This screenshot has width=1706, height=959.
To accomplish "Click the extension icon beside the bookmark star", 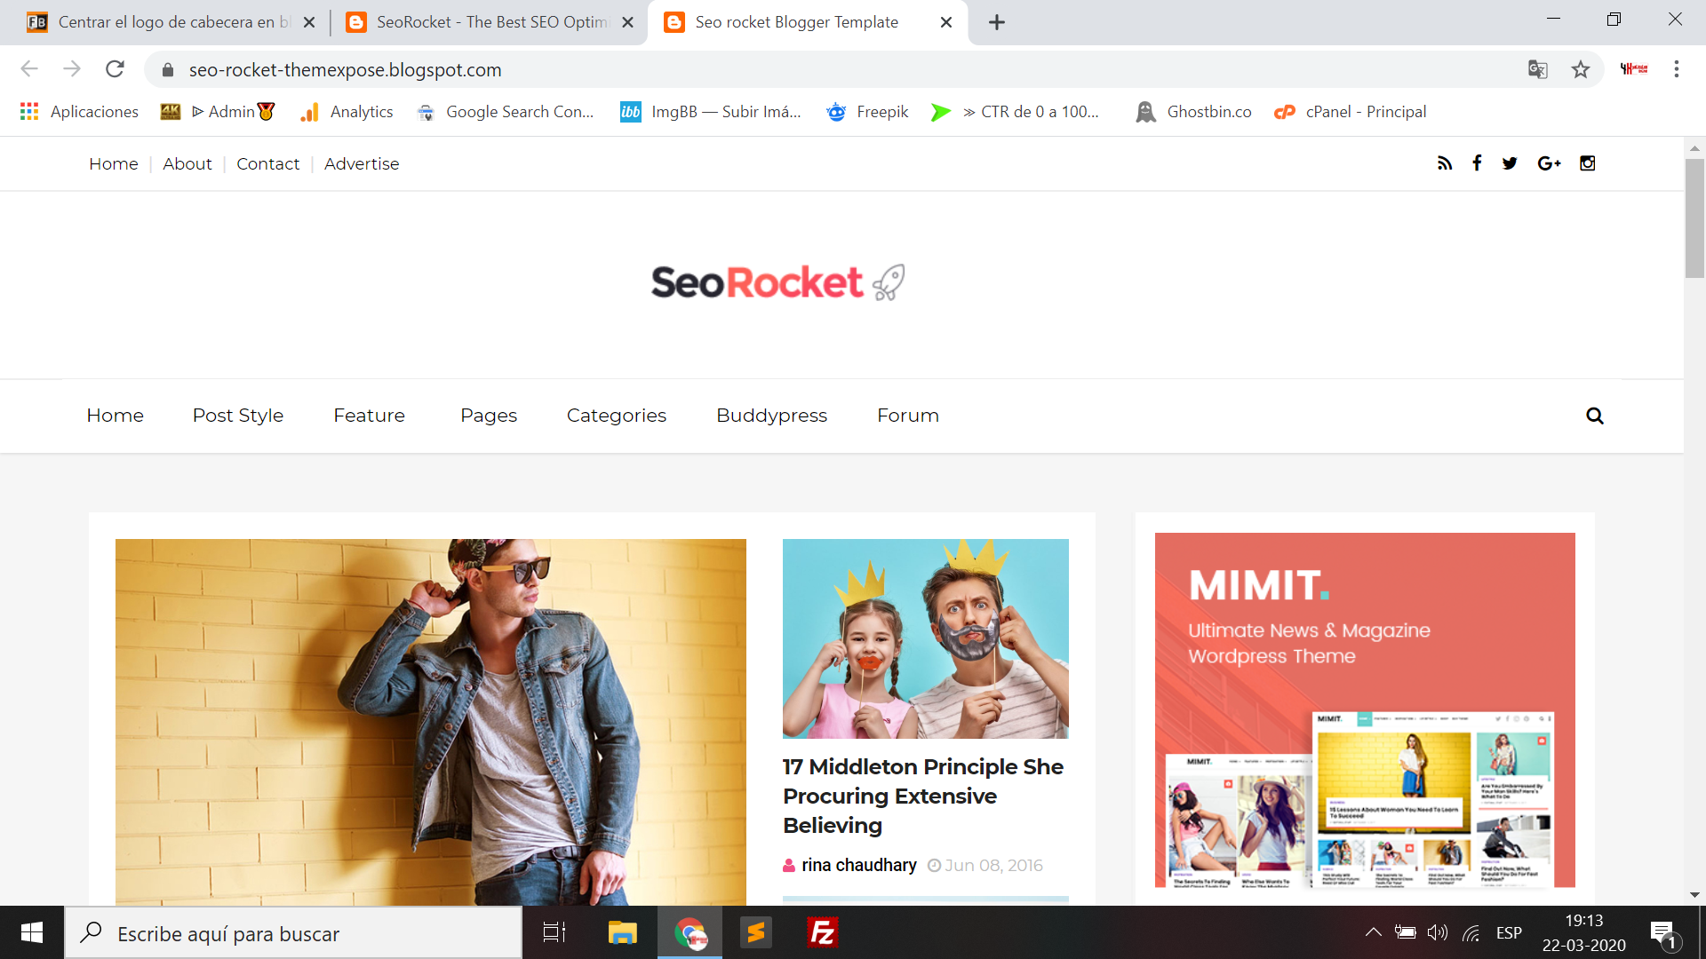I will pyautogui.click(x=1634, y=69).
